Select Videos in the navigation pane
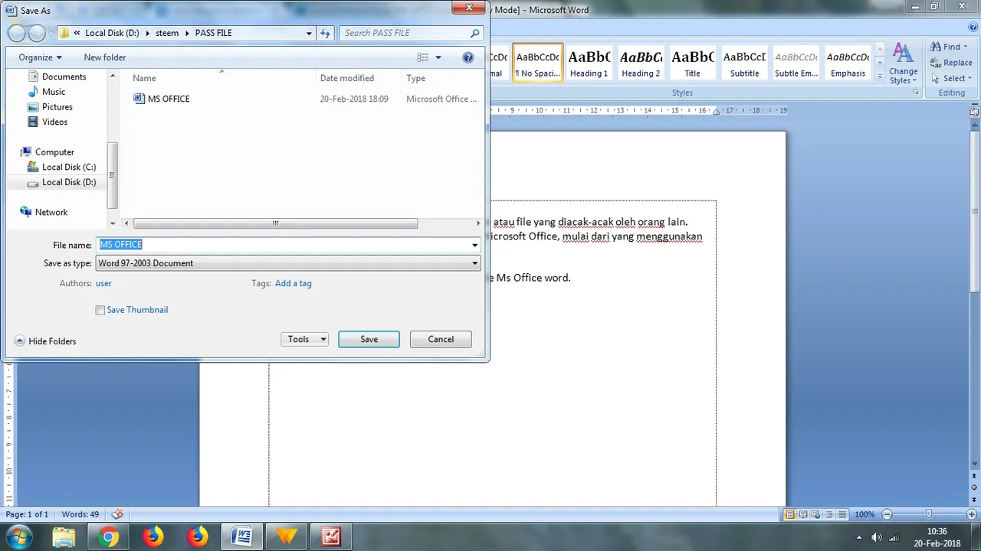 point(54,122)
